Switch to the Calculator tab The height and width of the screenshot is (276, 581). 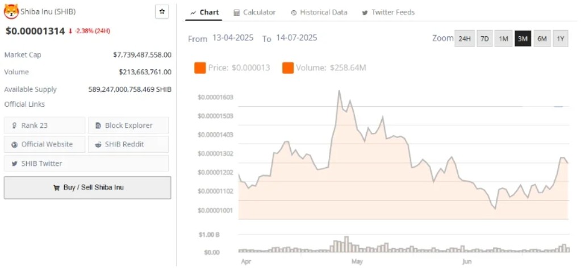[x=254, y=12]
